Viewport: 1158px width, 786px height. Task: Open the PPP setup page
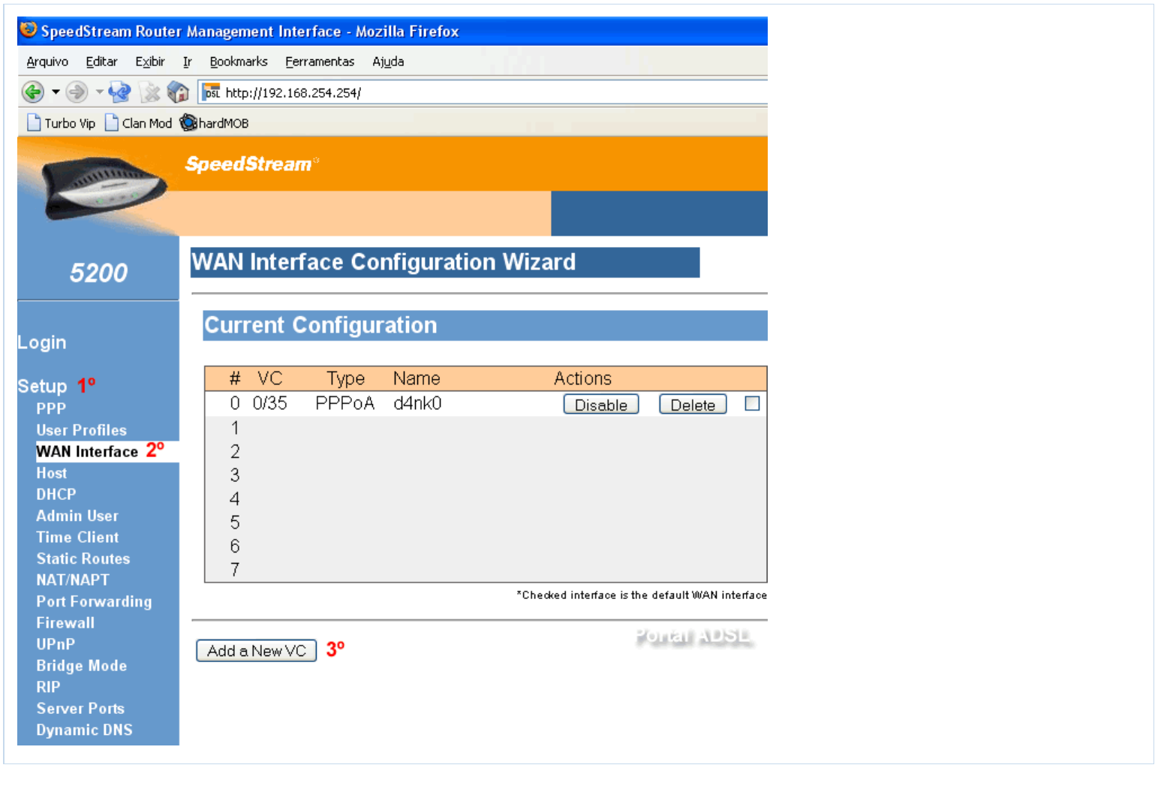(51, 409)
